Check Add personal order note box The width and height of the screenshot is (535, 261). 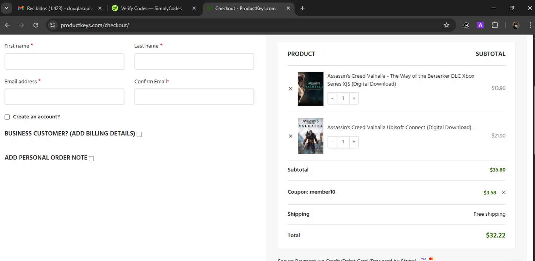(91, 159)
